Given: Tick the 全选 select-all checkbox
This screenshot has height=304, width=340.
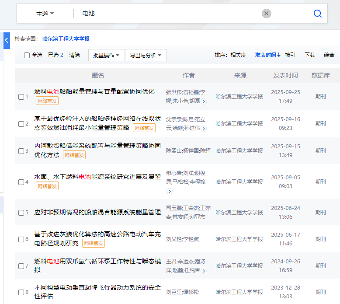Looking at the screenshot, I should tap(27, 55).
